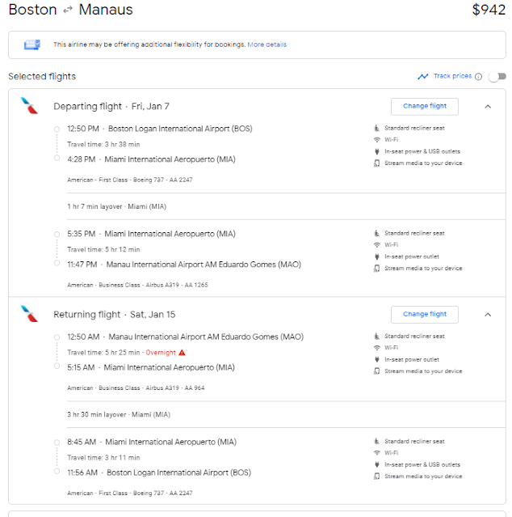Click the power plug icon for flight AA 964
Viewport: 512px width, 517px height.
point(377,359)
